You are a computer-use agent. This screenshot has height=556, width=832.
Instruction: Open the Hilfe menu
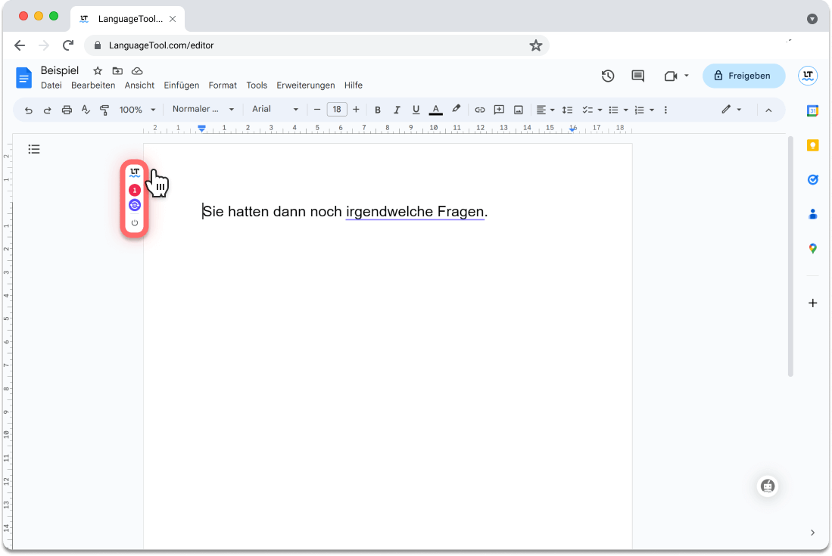tap(354, 85)
